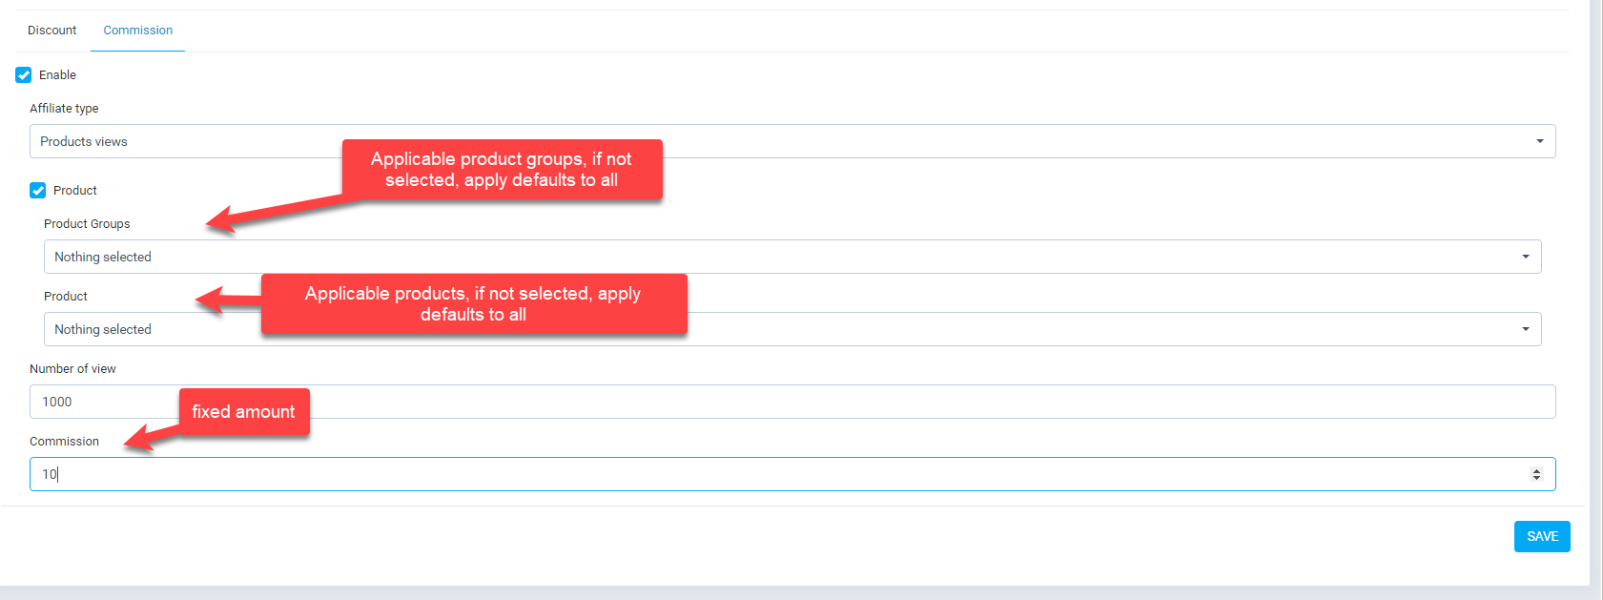1603x600 pixels.
Task: Select the Commission tab
Action: 138,31
